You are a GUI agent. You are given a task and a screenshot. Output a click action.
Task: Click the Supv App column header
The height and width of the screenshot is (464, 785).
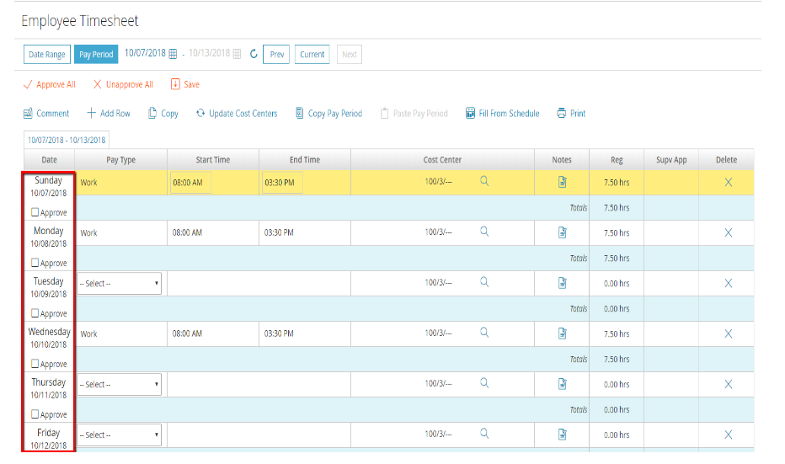pos(671,160)
